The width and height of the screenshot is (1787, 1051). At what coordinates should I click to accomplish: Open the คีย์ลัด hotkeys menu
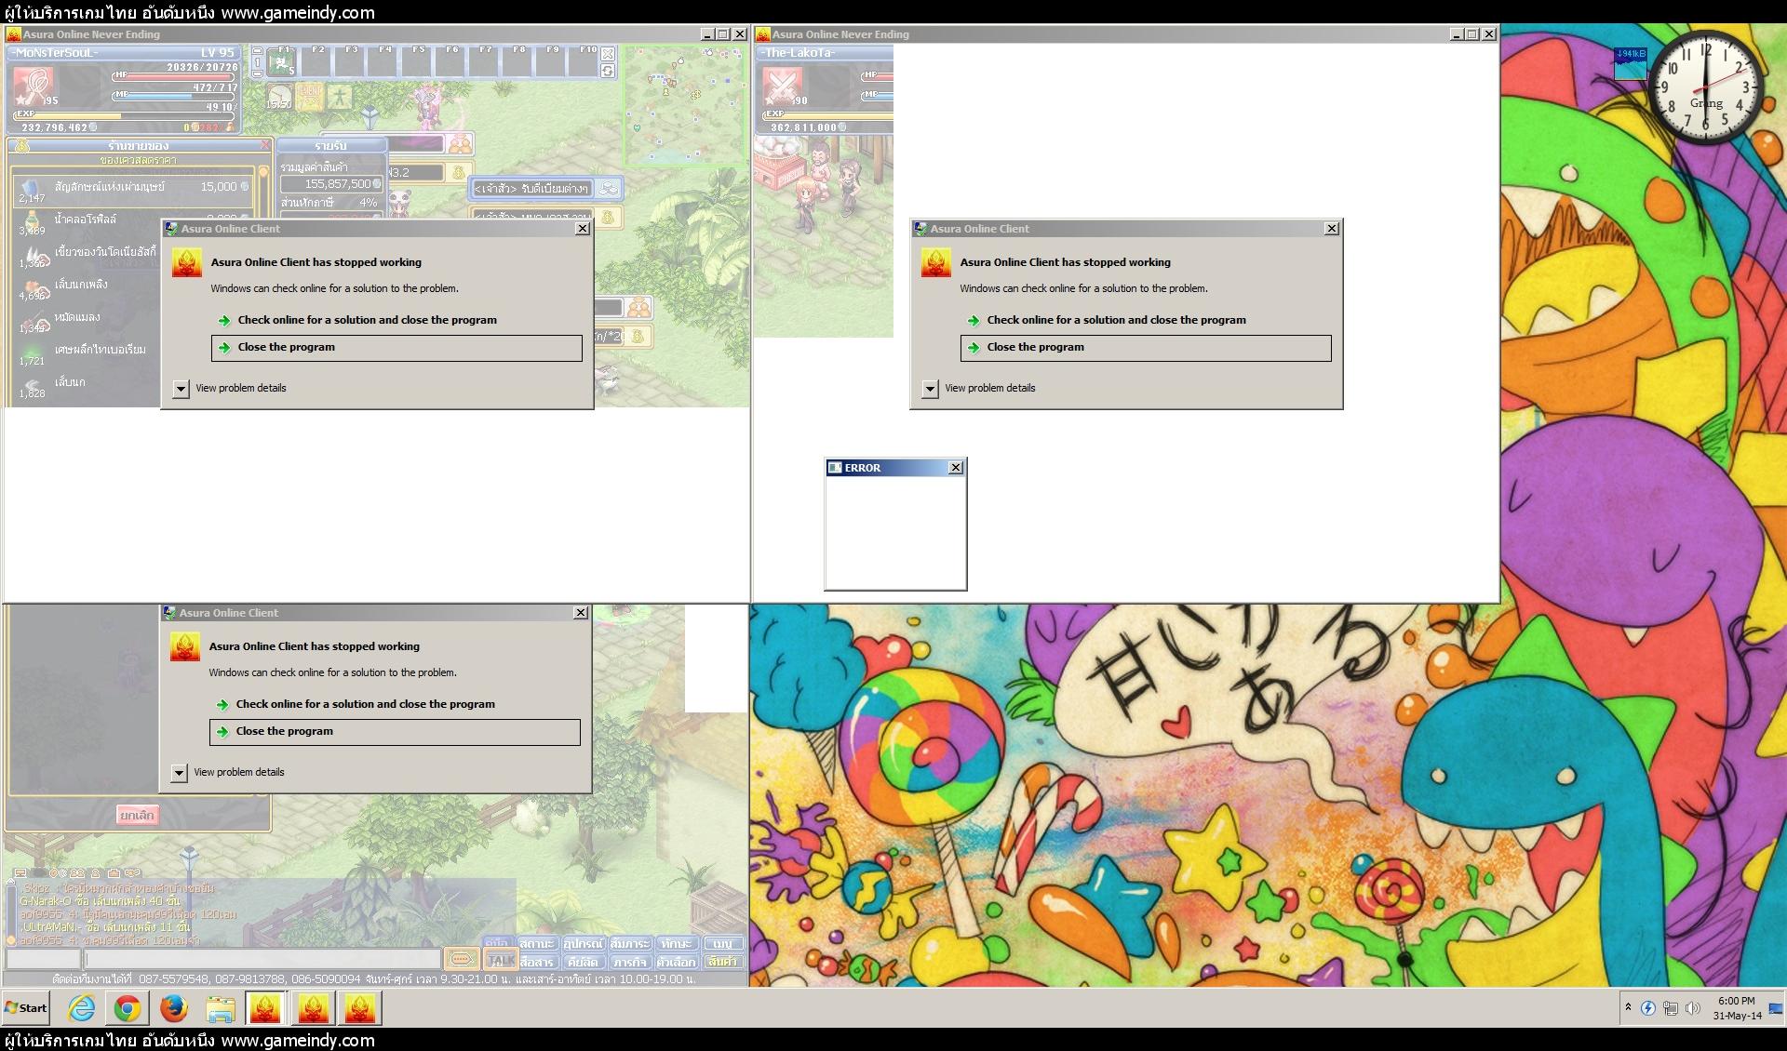[584, 962]
